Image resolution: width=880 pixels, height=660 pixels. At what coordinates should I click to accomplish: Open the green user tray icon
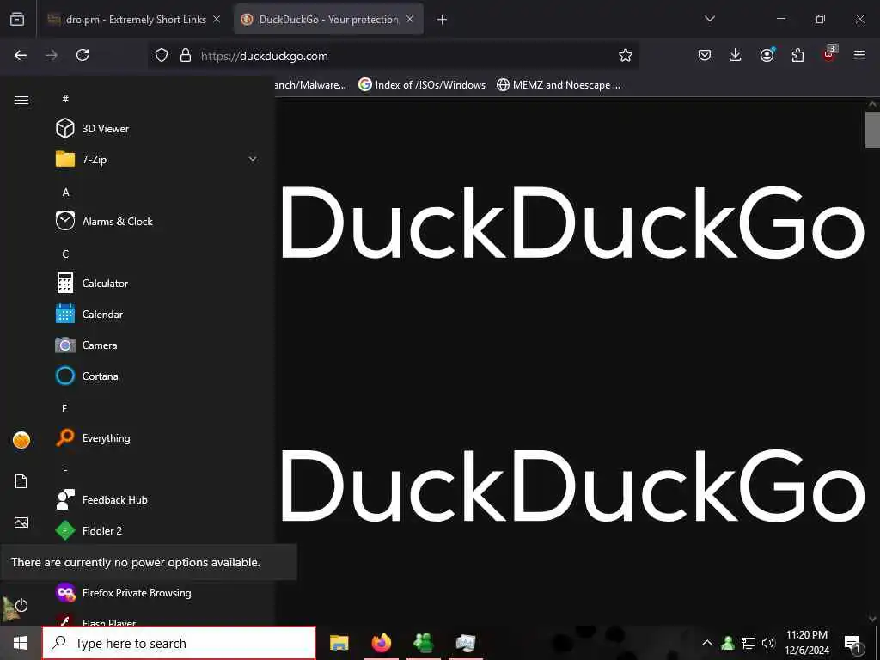[728, 643]
